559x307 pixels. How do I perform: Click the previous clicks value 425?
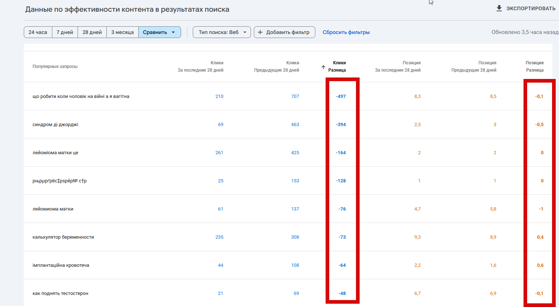pos(295,153)
